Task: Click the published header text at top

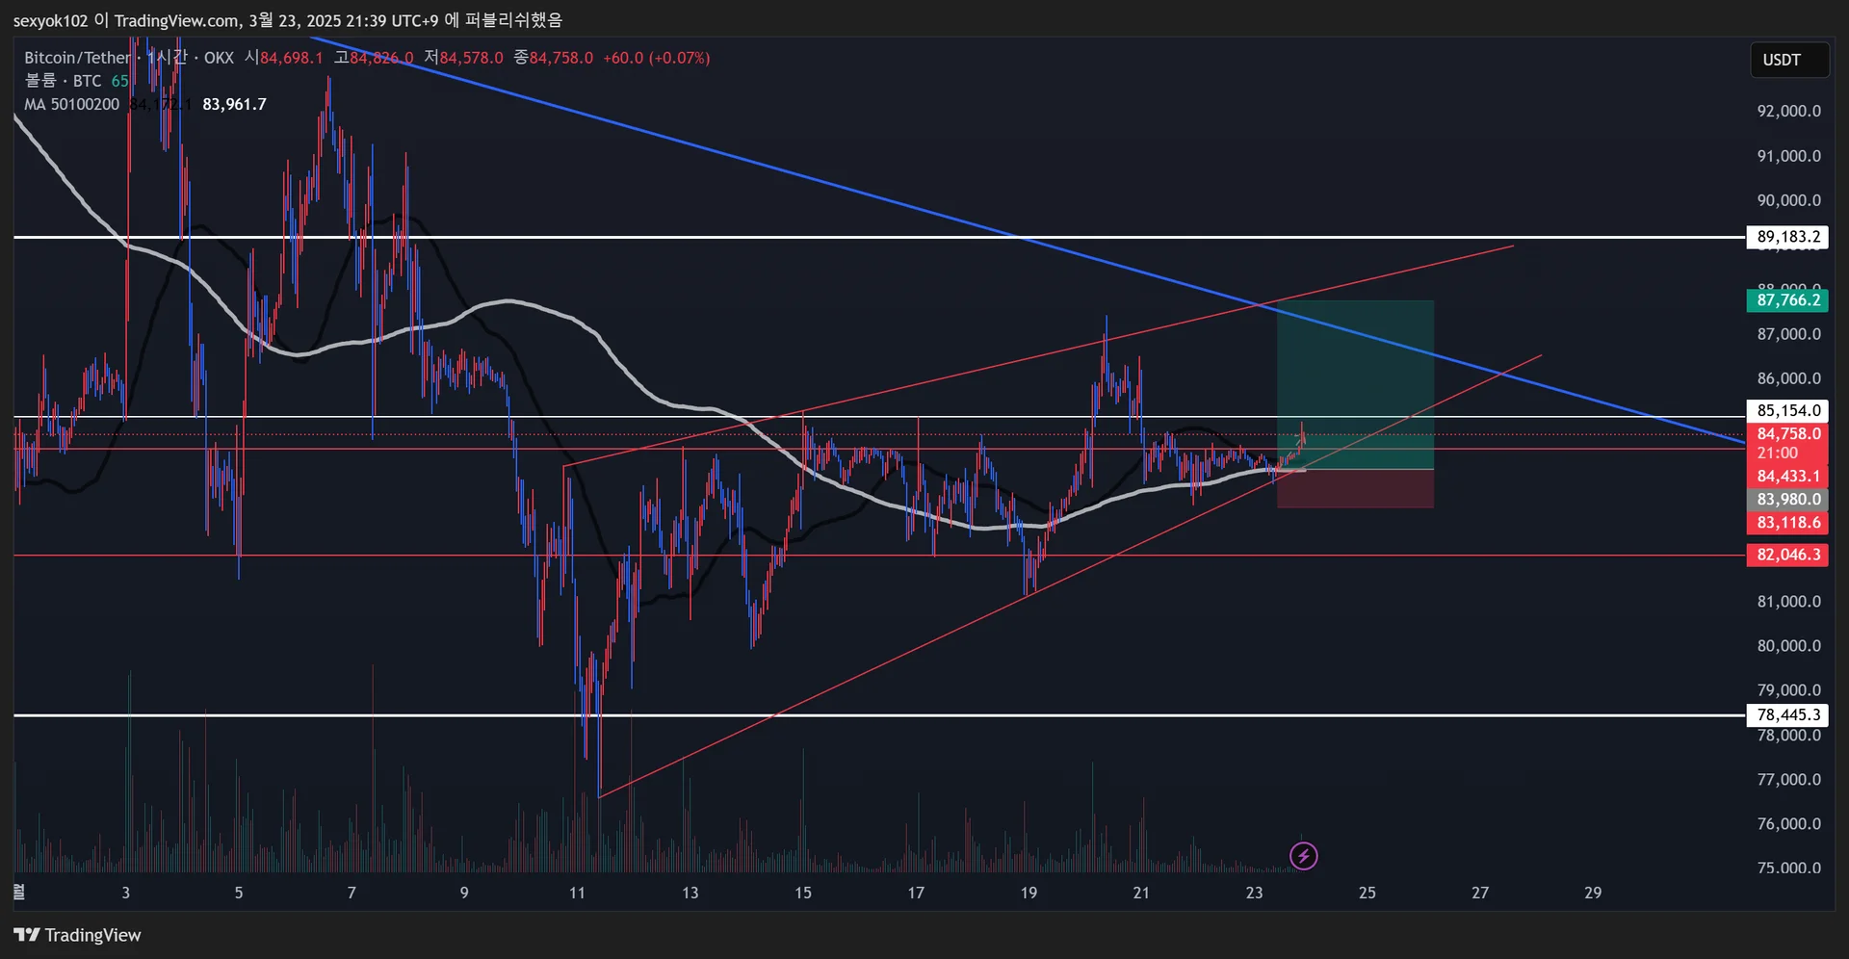Action: (287, 20)
